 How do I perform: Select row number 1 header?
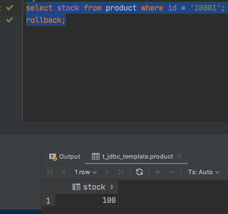pyautogui.click(x=48, y=200)
